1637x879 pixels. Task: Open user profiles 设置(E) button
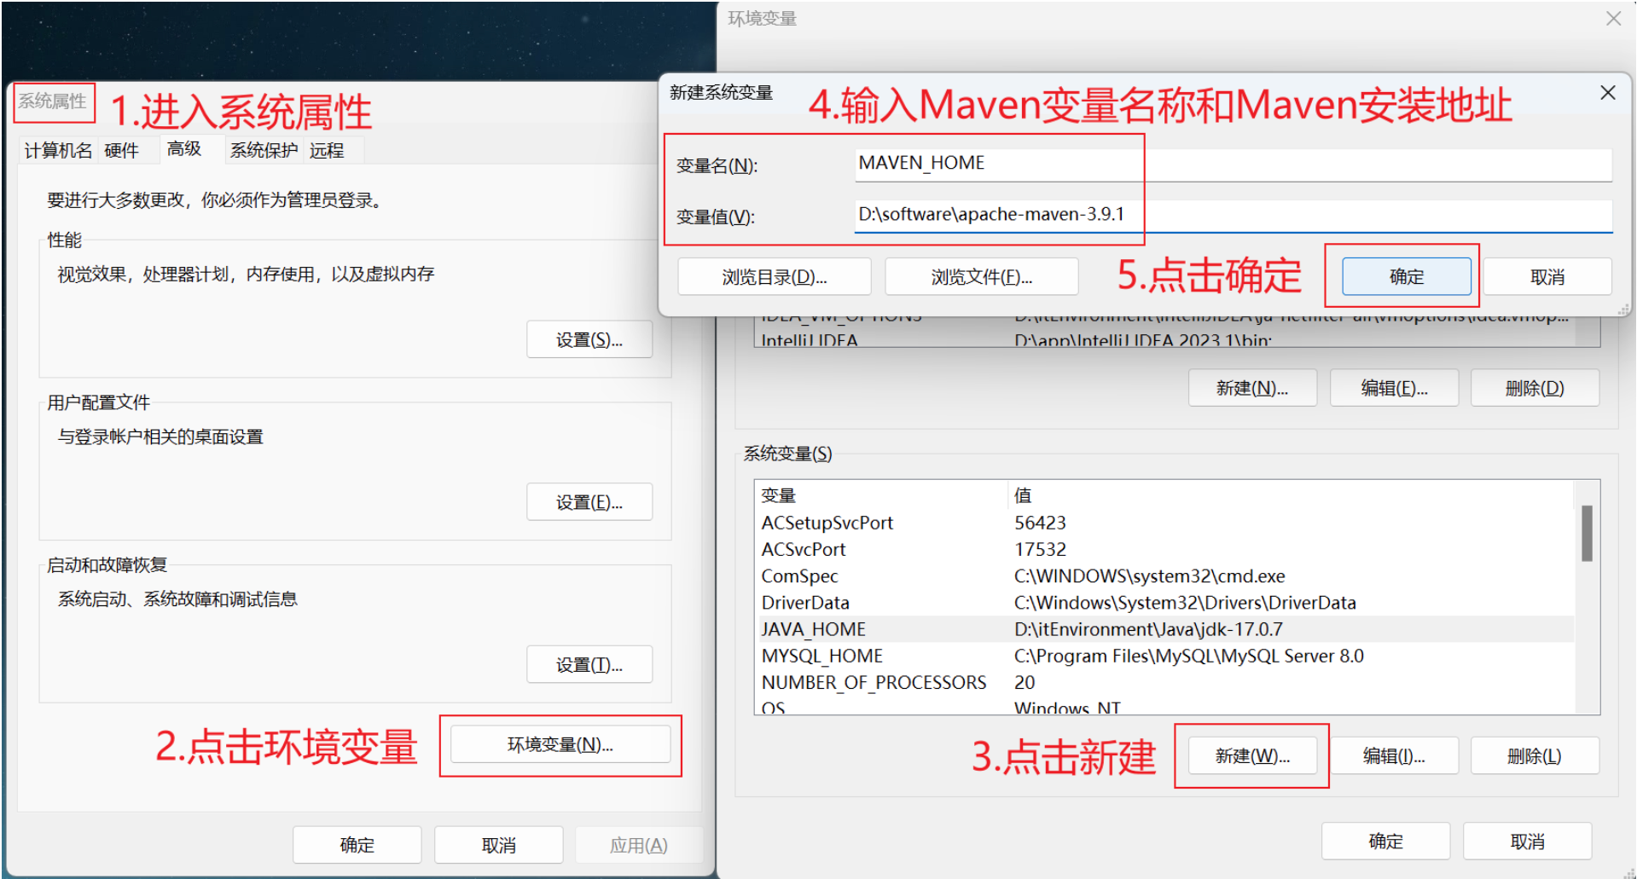click(x=589, y=502)
